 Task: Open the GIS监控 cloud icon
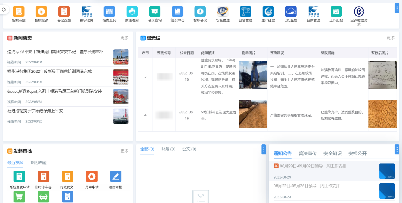click(x=291, y=12)
